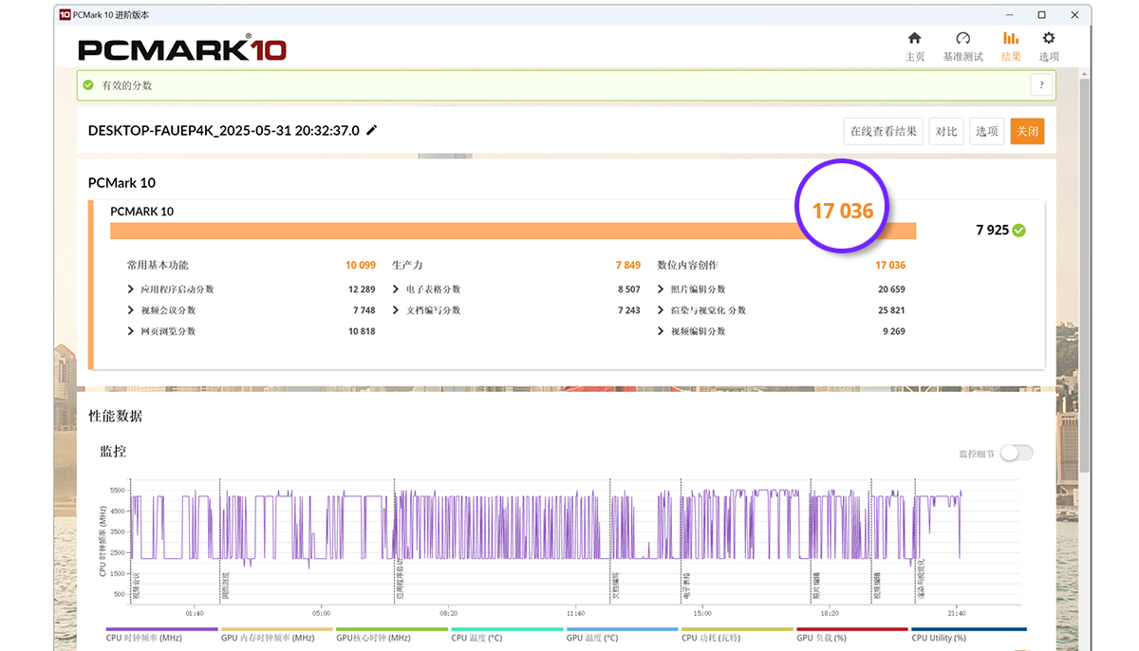This screenshot has height=651, width=1139.
Task: Click the help question mark on the score banner
Action: (1041, 84)
